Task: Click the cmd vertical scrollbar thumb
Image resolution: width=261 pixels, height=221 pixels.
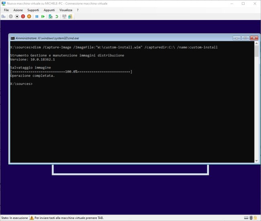Action: [257, 51]
